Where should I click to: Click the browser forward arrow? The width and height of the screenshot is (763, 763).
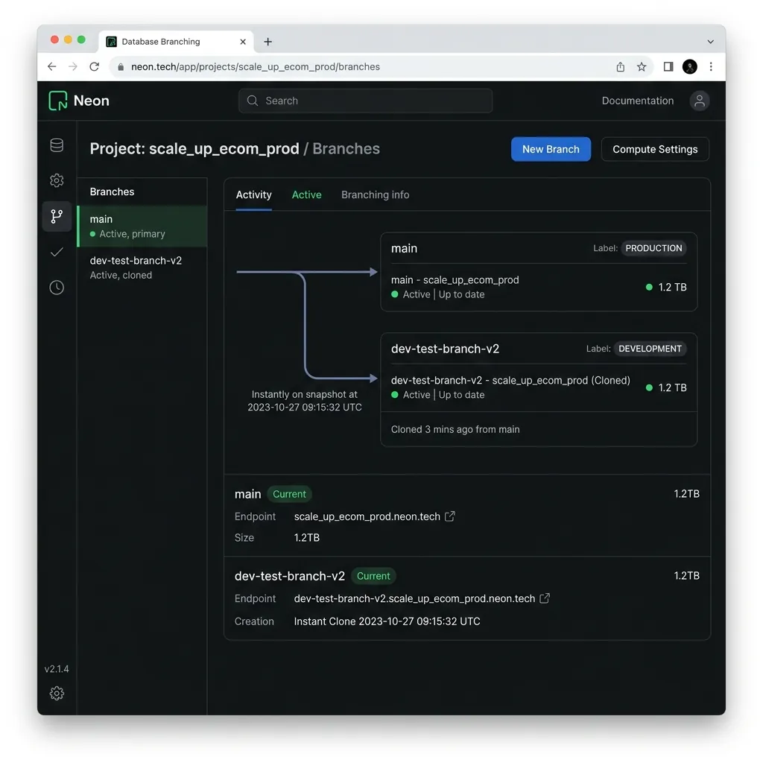click(73, 66)
